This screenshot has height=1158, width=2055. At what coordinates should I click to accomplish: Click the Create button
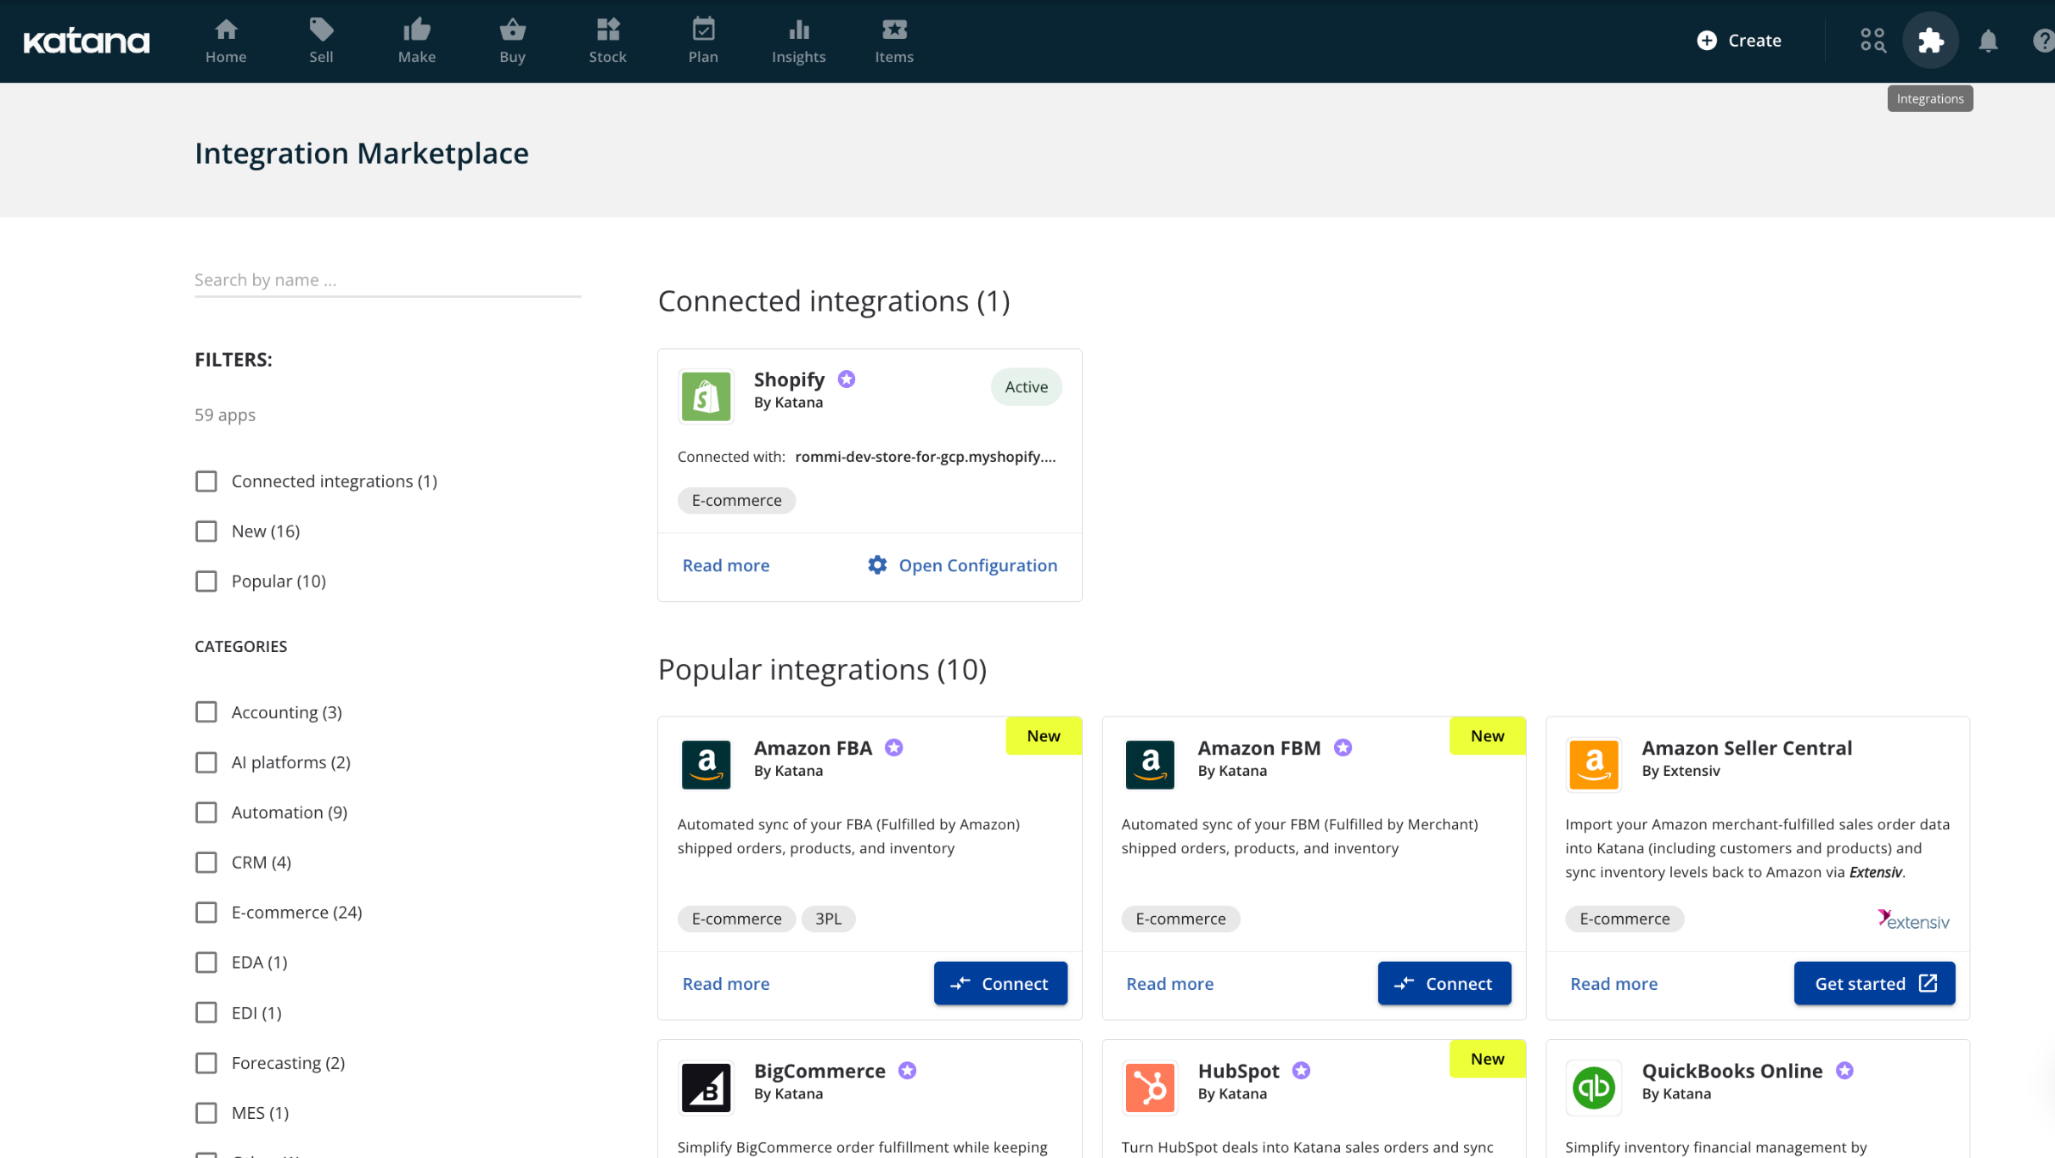[1739, 41]
